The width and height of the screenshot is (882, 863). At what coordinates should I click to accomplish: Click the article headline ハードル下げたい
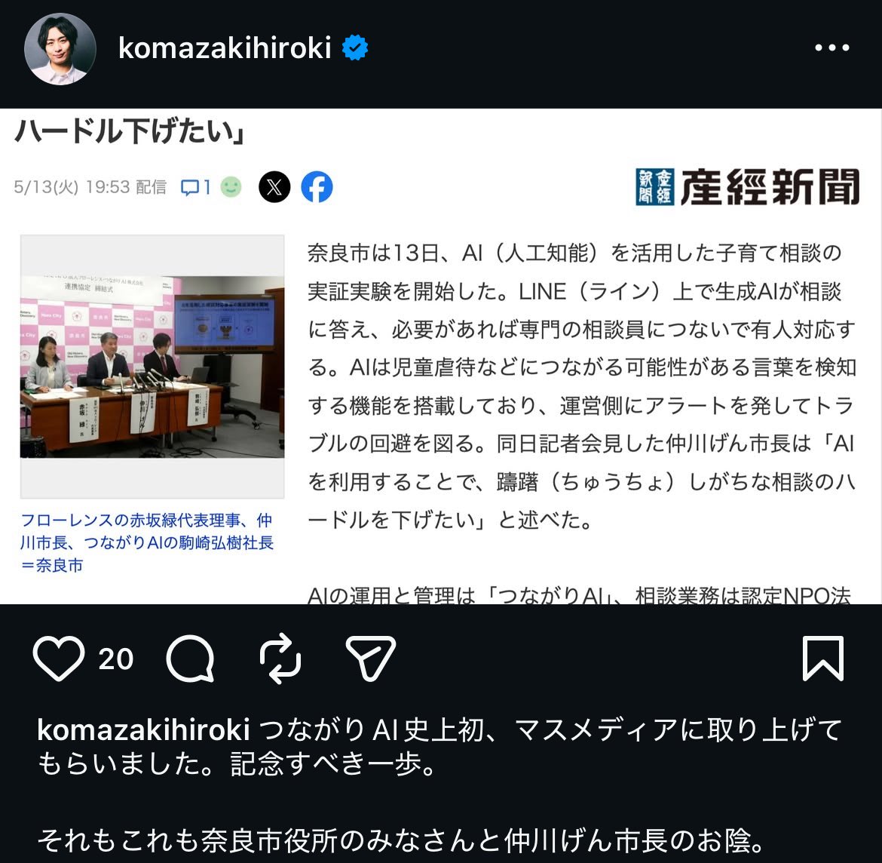click(130, 131)
